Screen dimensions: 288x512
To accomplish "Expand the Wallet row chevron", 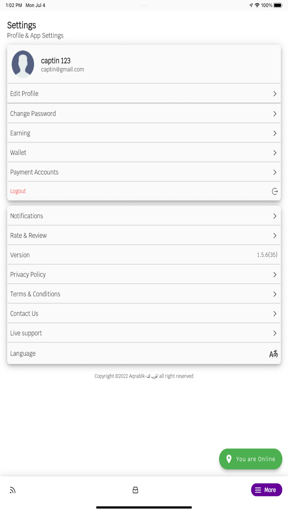I will coord(275,153).
